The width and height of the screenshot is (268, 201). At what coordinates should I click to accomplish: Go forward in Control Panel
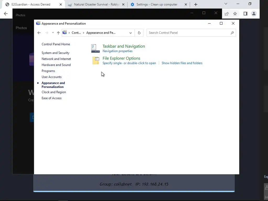pyautogui.click(x=47, y=33)
